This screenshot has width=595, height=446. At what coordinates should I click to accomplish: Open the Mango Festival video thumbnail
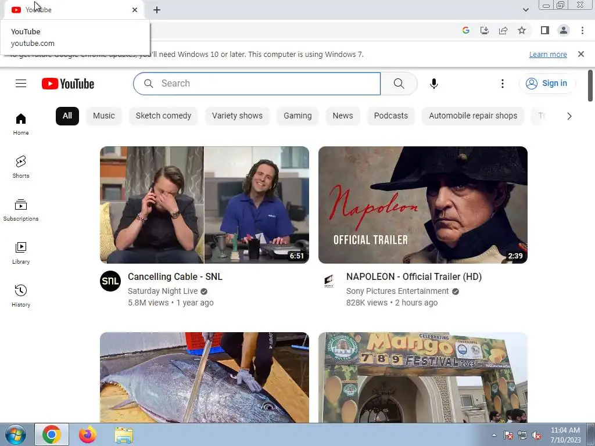[423, 377]
